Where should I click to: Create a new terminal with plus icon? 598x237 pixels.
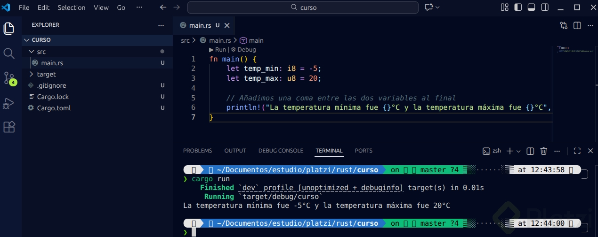pos(510,151)
